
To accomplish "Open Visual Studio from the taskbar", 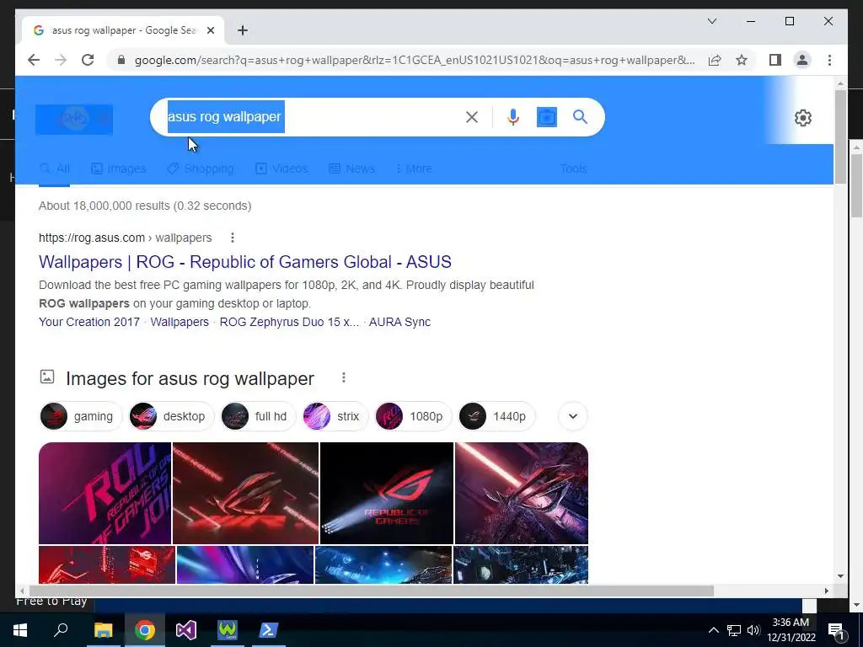I will click(186, 630).
